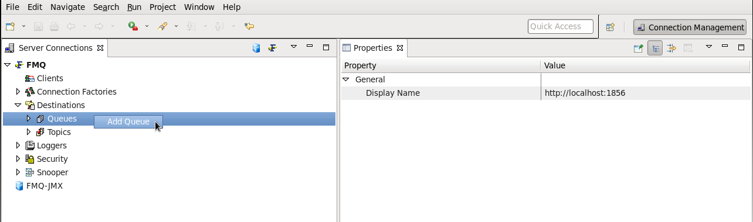Screen dimensions: 753x222
Task: Click the New wizard toolbar icon
Action: 10,26
